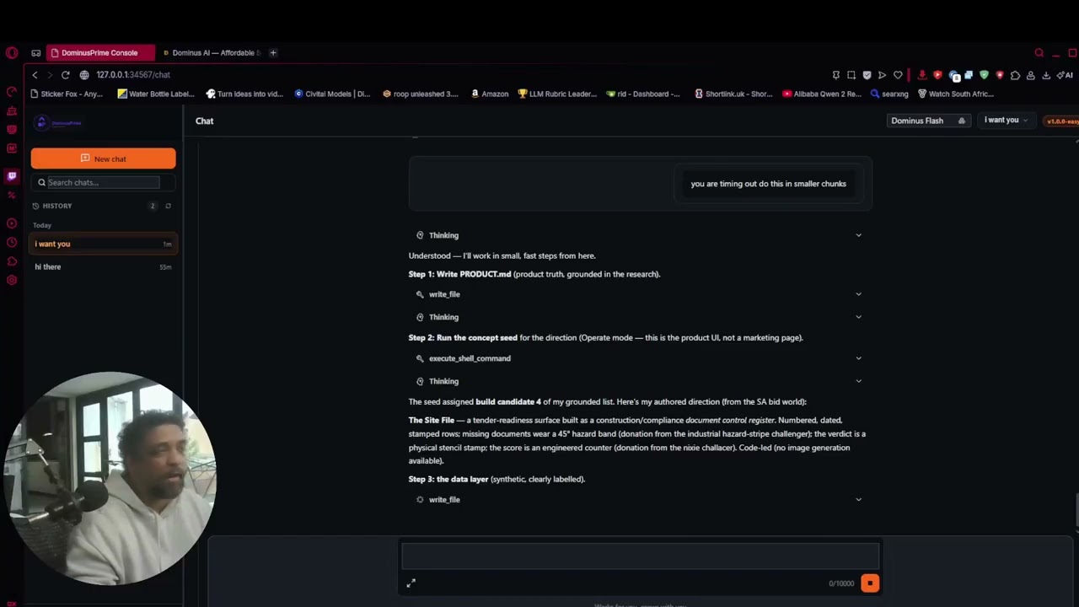Open the rid - Dashboard bookmark
The width and height of the screenshot is (1079, 607).
643,94
